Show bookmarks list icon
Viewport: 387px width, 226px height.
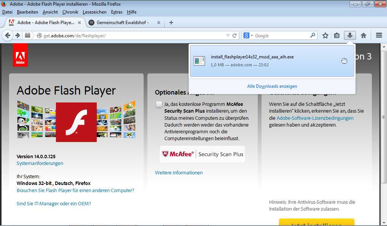tap(337, 36)
